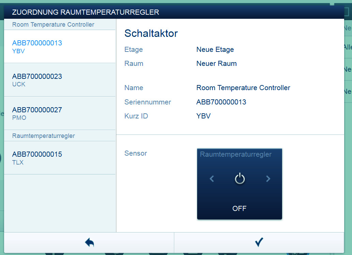Click the Room Temperature Controller group header
352x255 pixels.
point(60,25)
